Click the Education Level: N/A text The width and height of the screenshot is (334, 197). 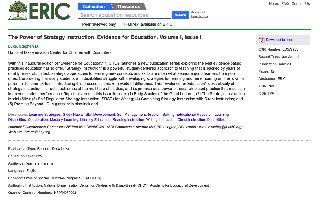click(25, 156)
